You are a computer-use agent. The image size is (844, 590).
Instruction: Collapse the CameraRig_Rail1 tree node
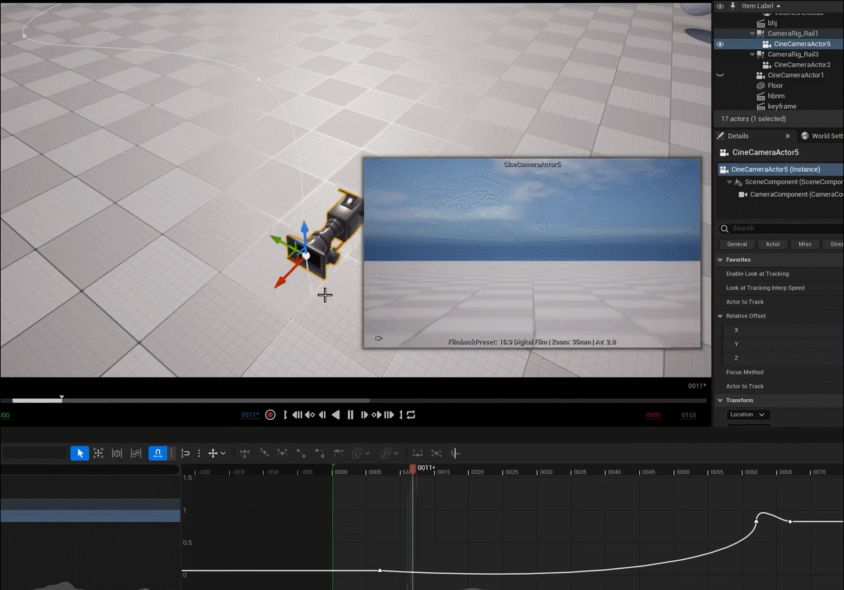752,33
